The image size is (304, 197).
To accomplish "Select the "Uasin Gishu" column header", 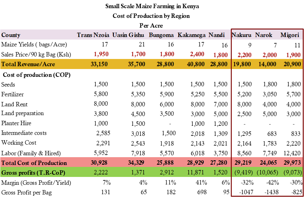I will click(x=128, y=35).
